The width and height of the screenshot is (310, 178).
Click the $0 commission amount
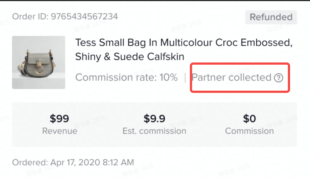coord(249,119)
